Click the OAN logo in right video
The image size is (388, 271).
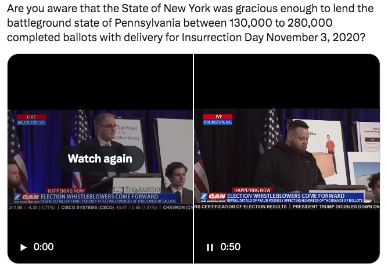pyautogui.click(x=213, y=196)
